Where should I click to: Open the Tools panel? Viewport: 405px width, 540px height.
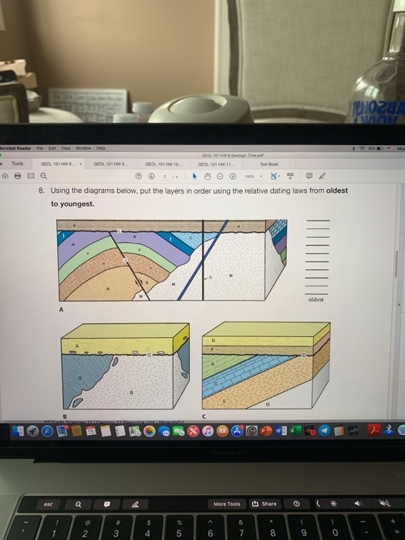[x=17, y=164]
